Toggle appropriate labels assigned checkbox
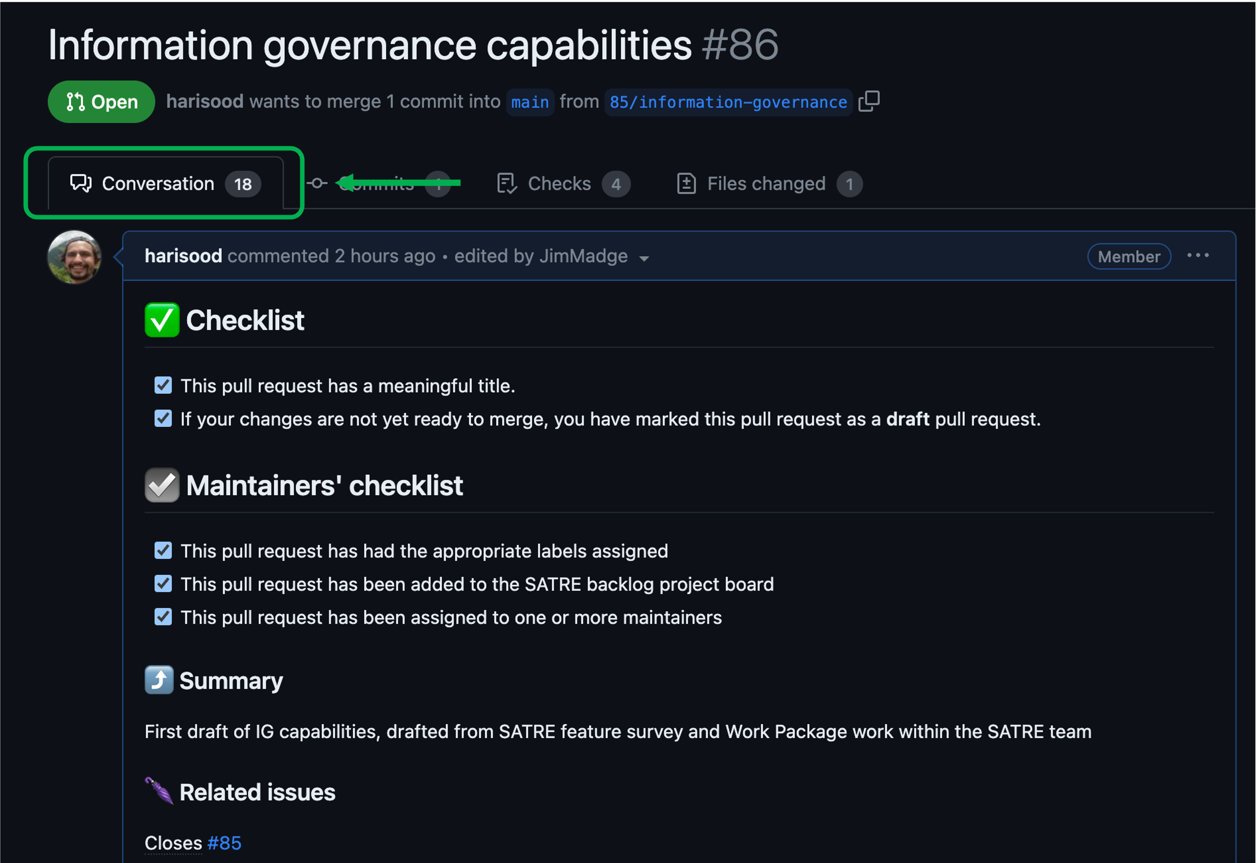 (163, 551)
